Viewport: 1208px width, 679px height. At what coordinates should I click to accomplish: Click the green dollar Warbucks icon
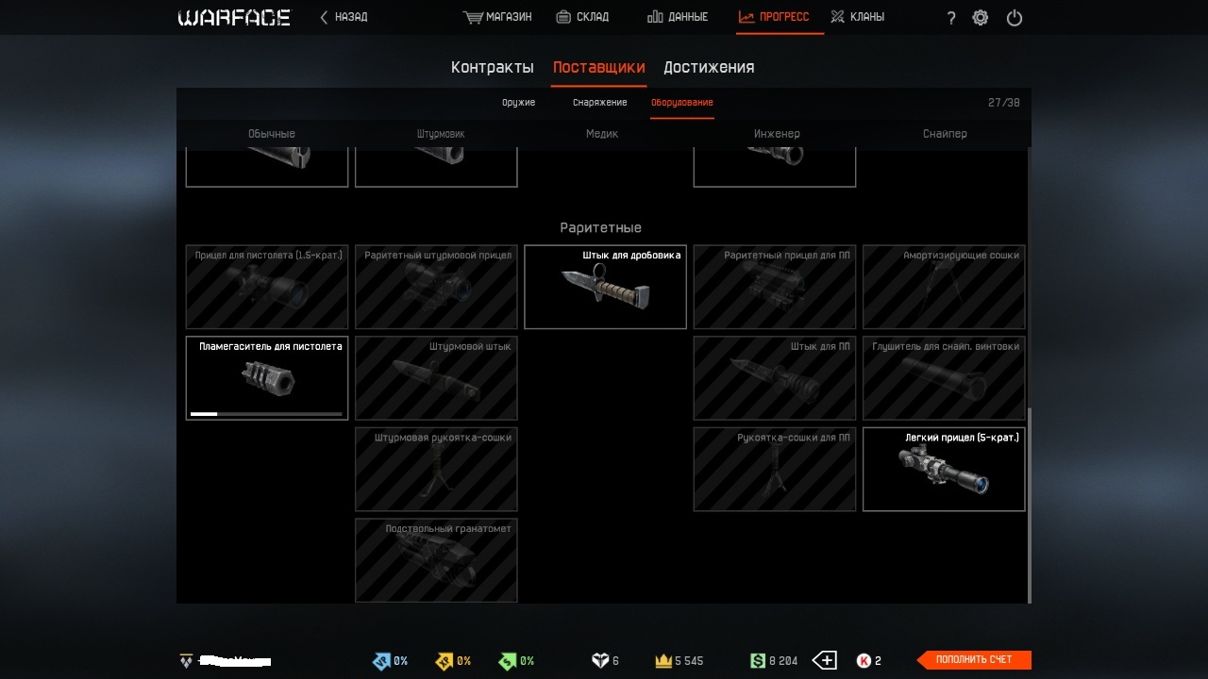click(x=758, y=661)
